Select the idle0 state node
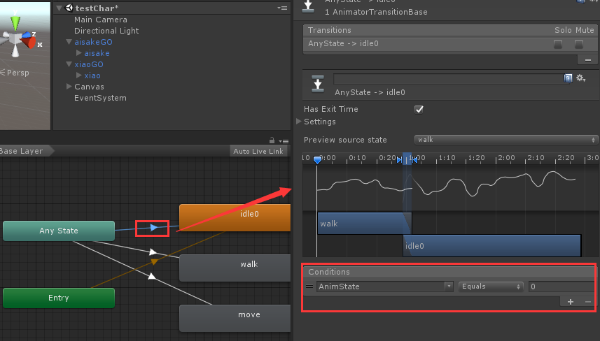 tap(235, 217)
